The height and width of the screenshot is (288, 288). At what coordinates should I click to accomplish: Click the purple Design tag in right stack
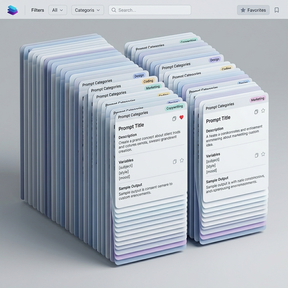coord(215,60)
